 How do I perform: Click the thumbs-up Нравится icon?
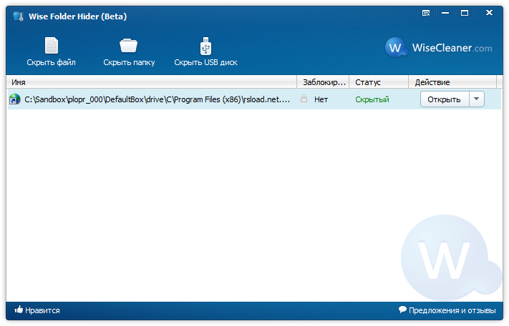(x=19, y=310)
